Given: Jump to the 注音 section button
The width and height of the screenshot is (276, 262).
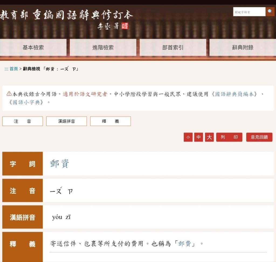Looking at the screenshot, I should point(23,121).
